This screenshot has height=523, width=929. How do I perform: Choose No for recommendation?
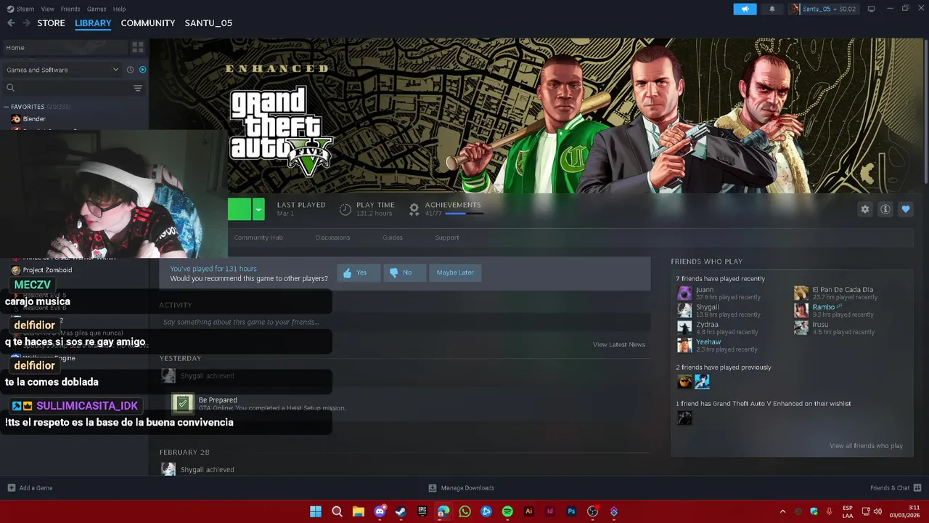(405, 272)
